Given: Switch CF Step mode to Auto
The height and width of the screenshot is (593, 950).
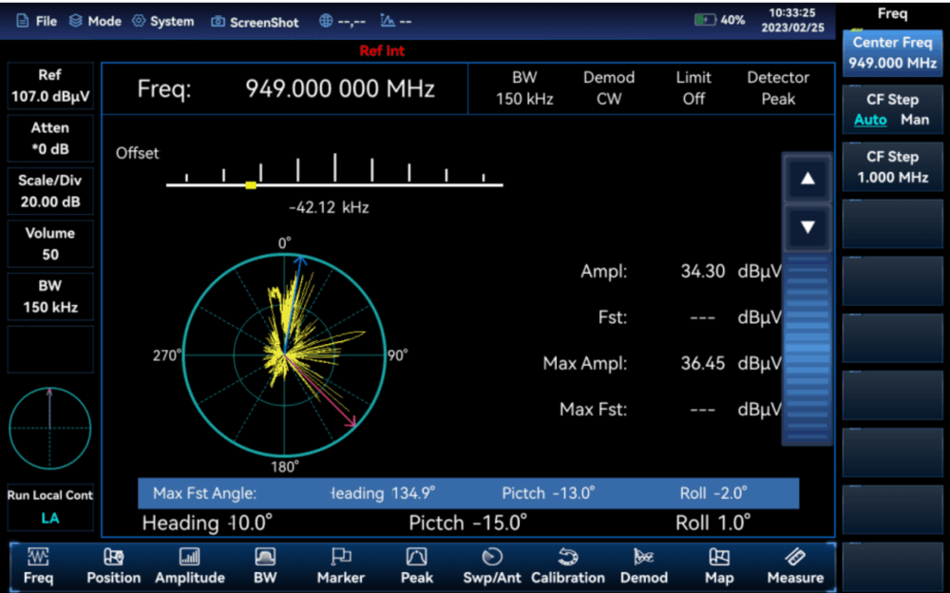Looking at the screenshot, I should [870, 120].
